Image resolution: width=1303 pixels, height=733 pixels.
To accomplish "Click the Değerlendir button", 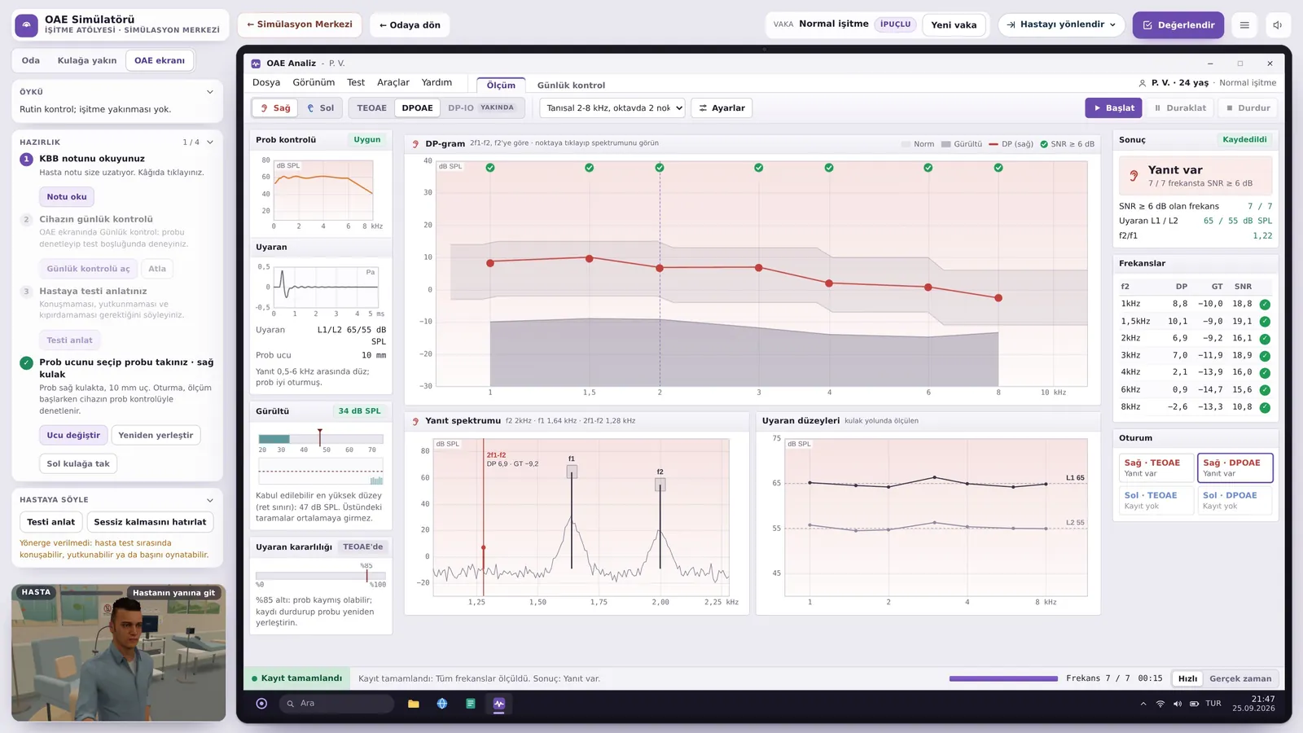I will (1178, 25).
